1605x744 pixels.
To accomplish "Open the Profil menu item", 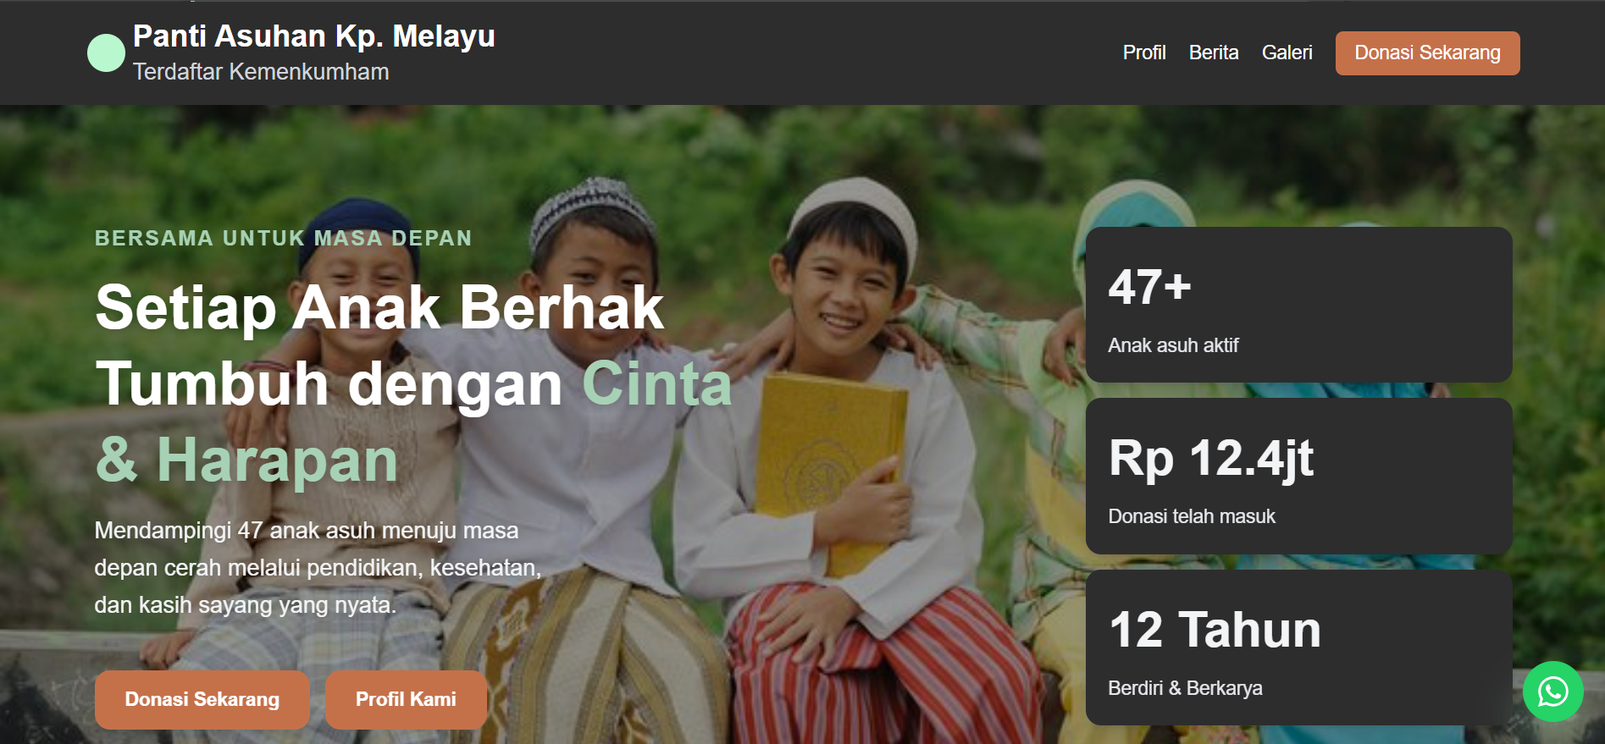I will click(1144, 52).
